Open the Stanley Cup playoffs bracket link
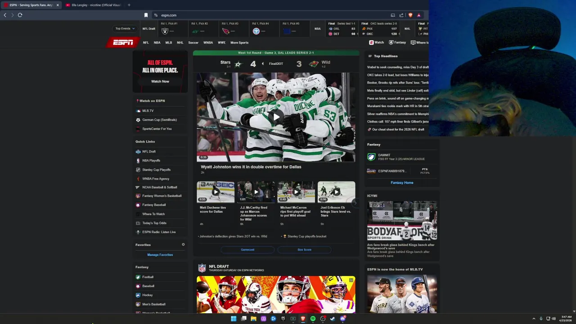 [x=307, y=236]
